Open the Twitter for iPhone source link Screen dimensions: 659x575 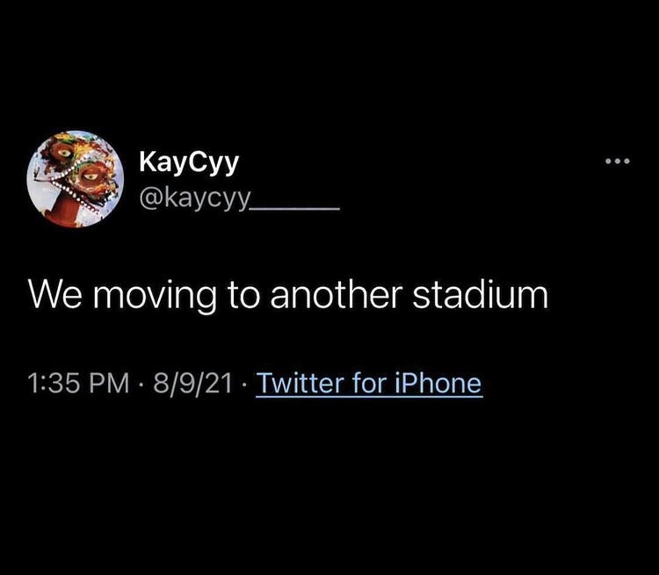(369, 384)
